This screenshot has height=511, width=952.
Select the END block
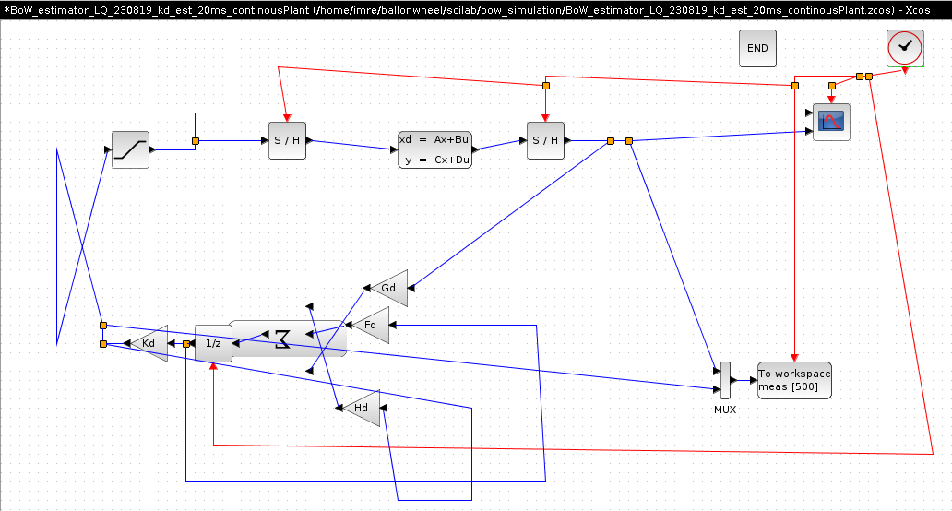[x=757, y=49]
